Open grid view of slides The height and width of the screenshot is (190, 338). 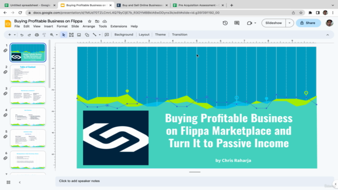[x=8, y=182]
